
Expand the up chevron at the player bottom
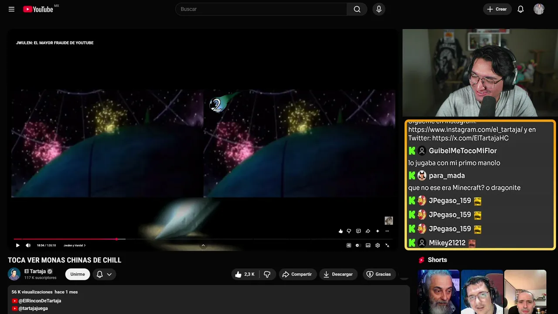203,246
